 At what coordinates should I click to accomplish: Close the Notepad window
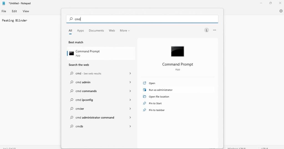tap(280, 3)
